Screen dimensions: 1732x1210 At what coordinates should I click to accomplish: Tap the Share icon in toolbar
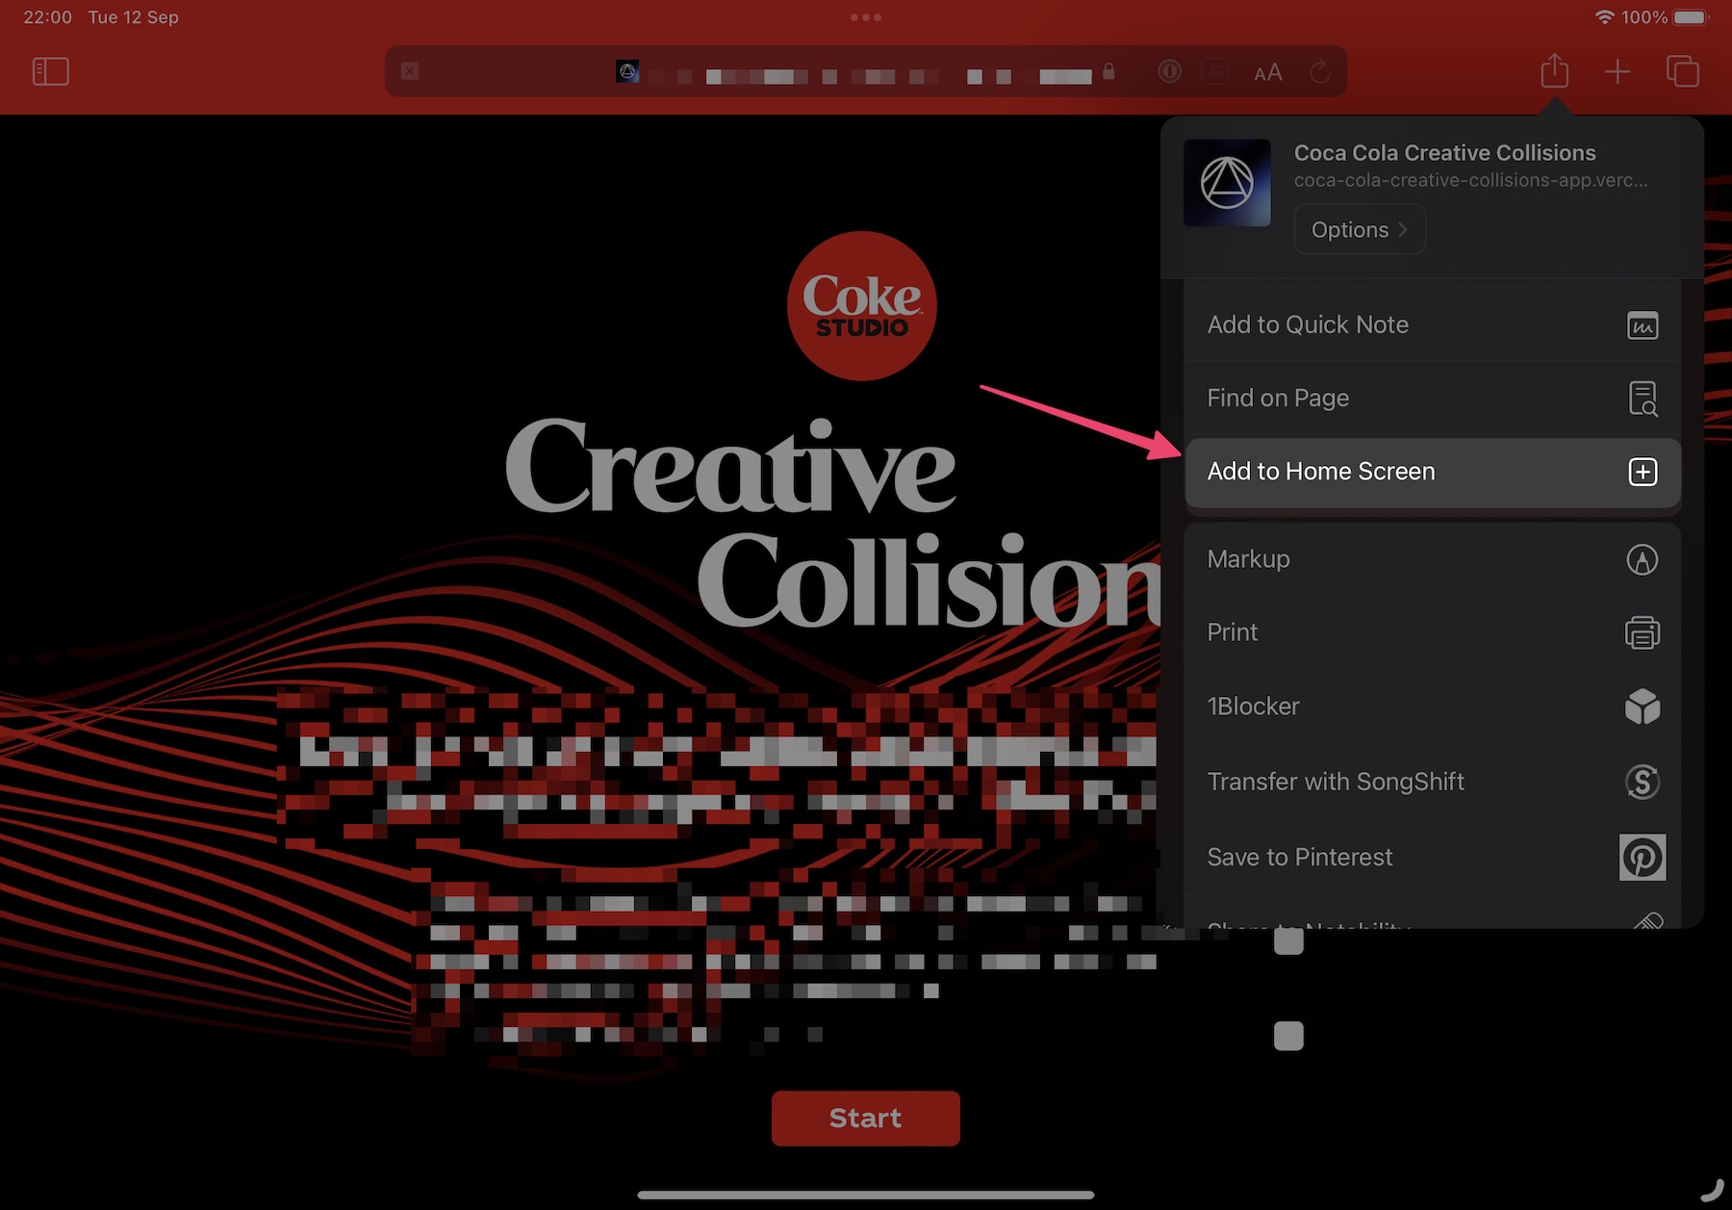(x=1554, y=71)
